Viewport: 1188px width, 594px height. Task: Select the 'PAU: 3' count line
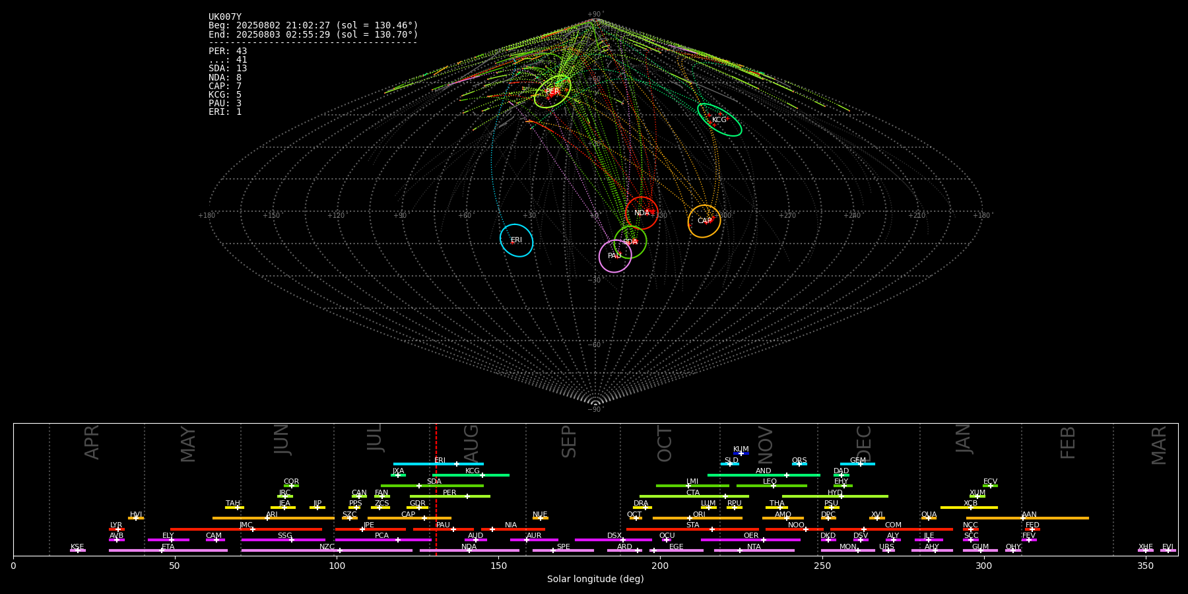coord(225,103)
